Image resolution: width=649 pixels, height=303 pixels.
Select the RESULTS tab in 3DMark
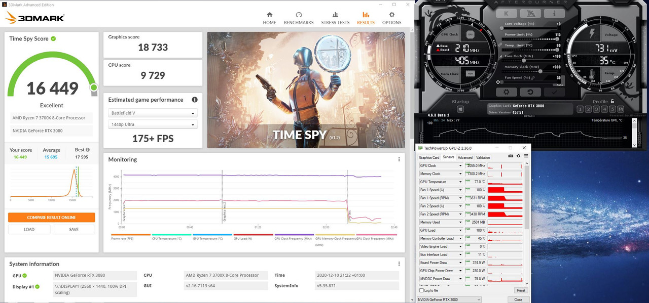click(366, 18)
